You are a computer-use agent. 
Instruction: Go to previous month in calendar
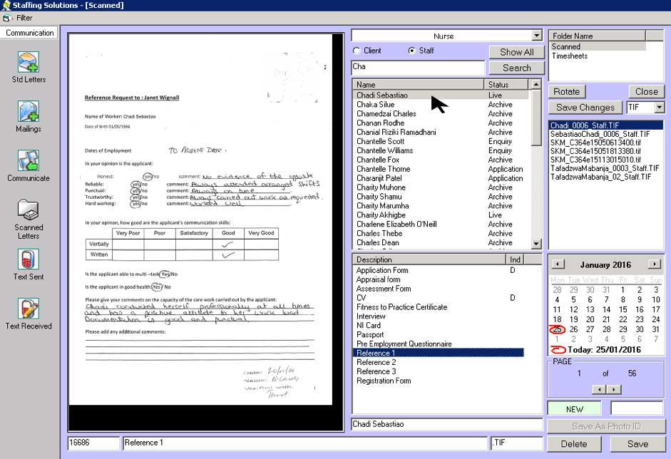click(559, 264)
